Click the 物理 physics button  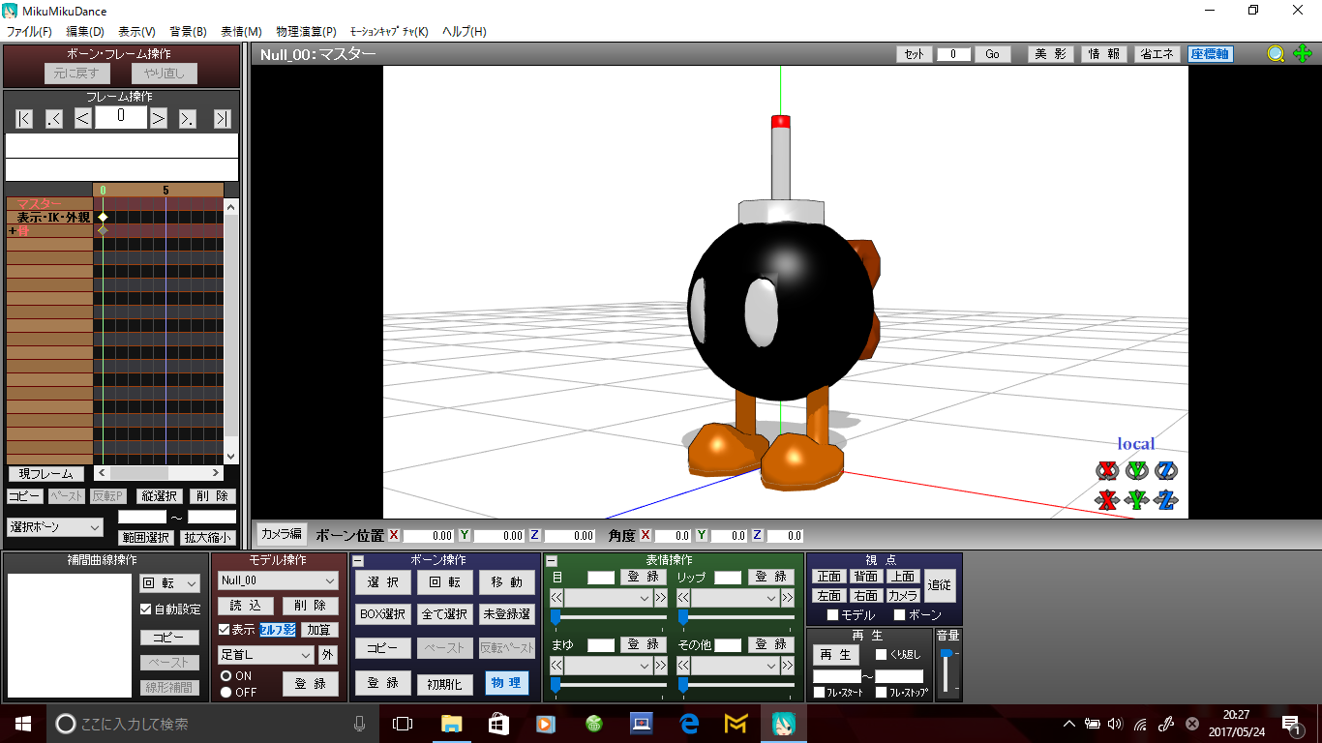[507, 683]
